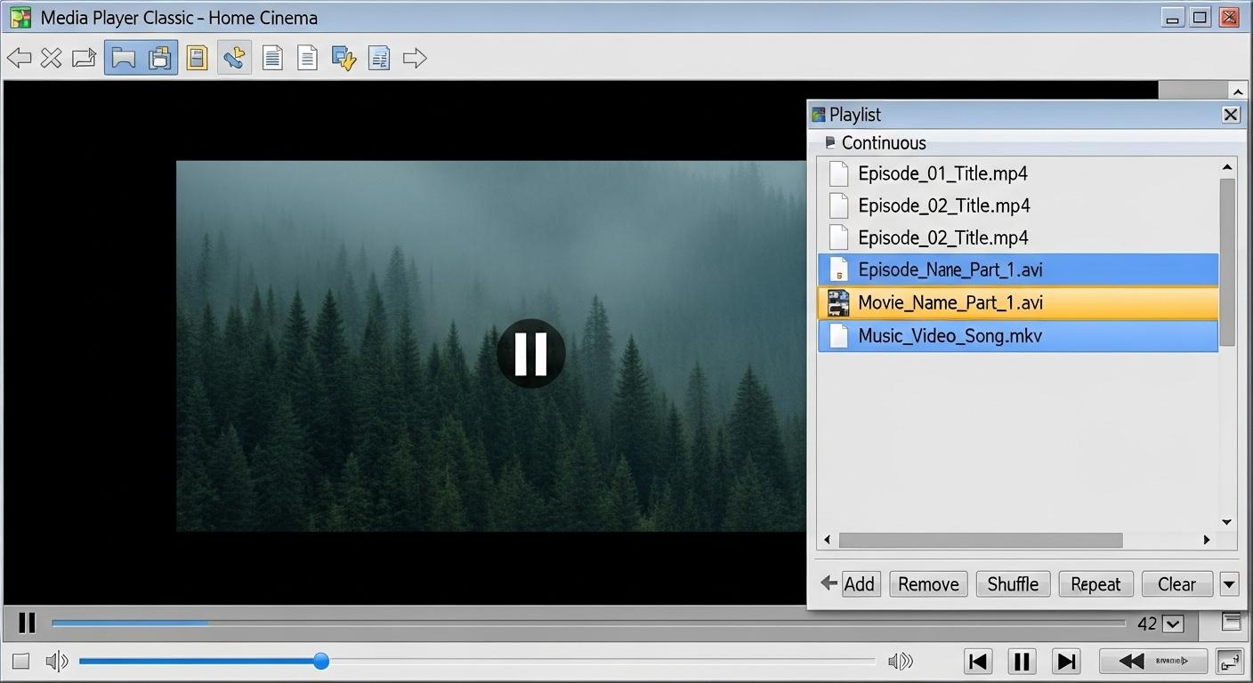Click the fullscreen icon at bottom right

pos(1230,661)
